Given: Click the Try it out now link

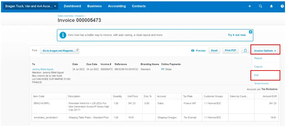Looking at the screenshot, I should pos(237,35).
